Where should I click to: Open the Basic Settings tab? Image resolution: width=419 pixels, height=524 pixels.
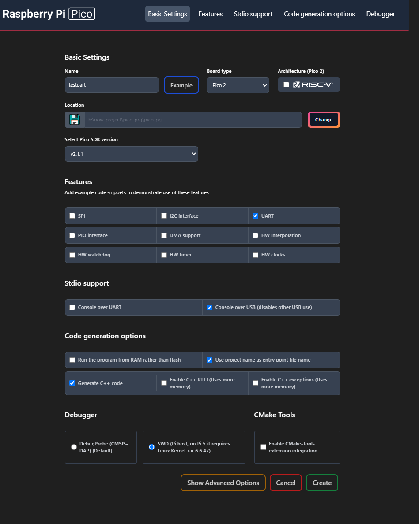tap(167, 14)
